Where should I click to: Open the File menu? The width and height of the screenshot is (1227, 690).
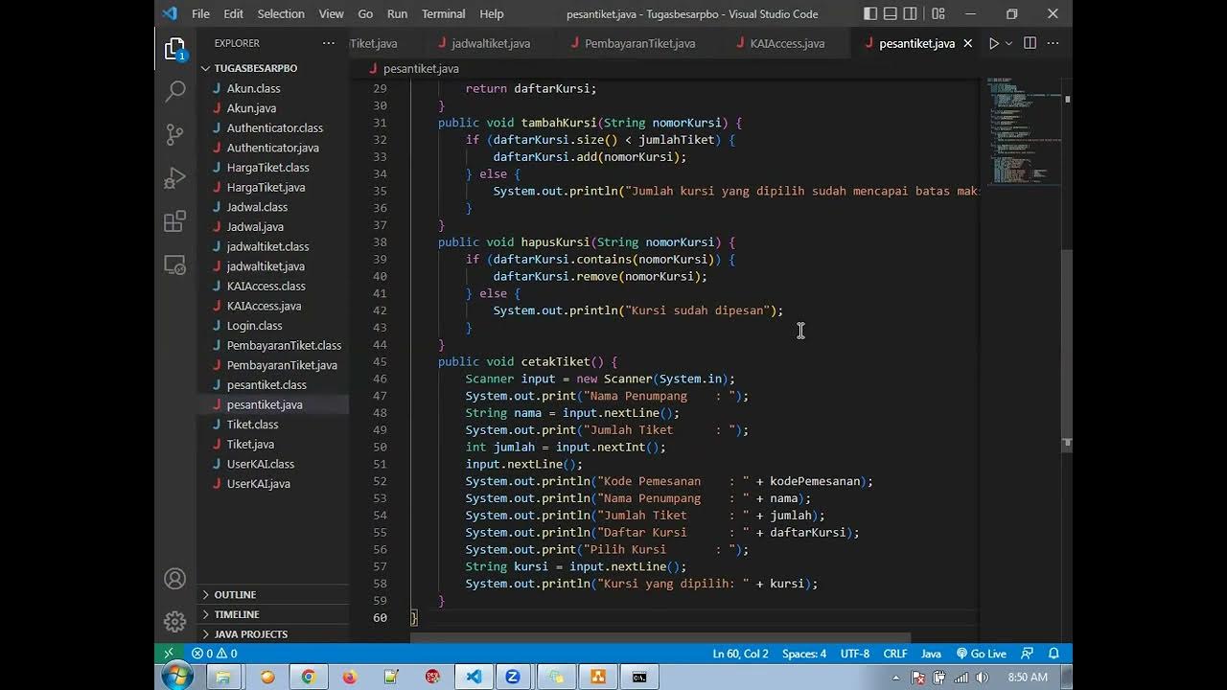click(200, 13)
